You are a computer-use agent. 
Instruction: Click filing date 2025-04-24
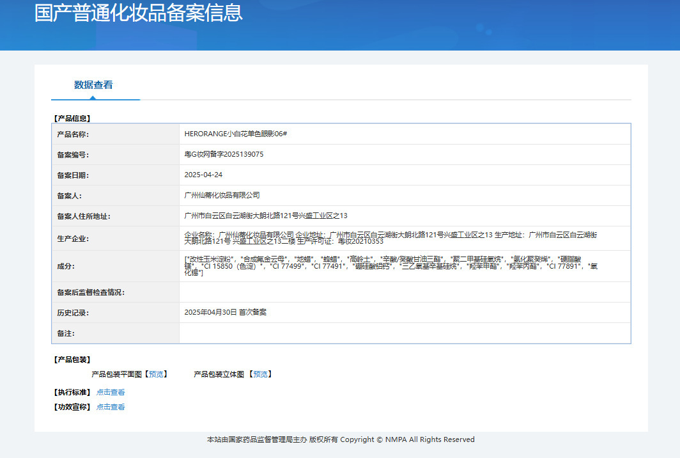click(203, 175)
